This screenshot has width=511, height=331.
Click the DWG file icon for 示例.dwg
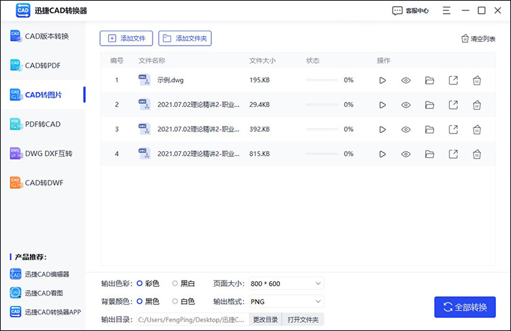144,80
